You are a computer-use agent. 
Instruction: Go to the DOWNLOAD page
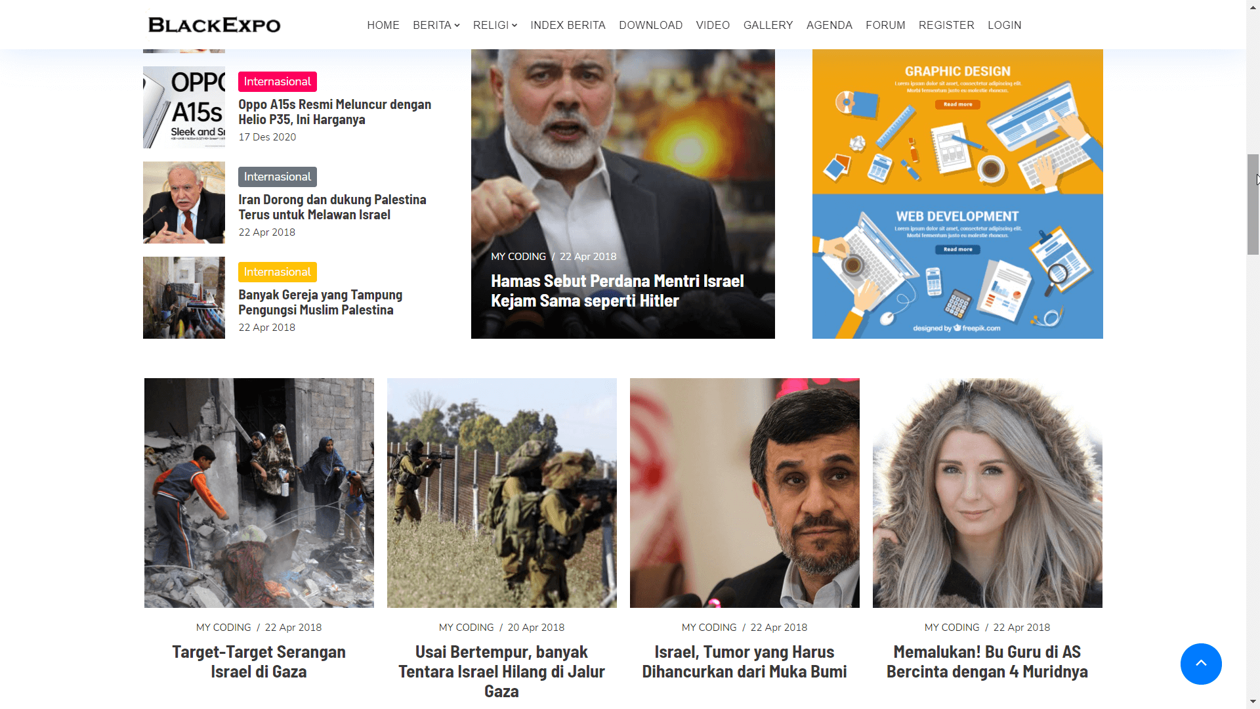click(x=650, y=25)
